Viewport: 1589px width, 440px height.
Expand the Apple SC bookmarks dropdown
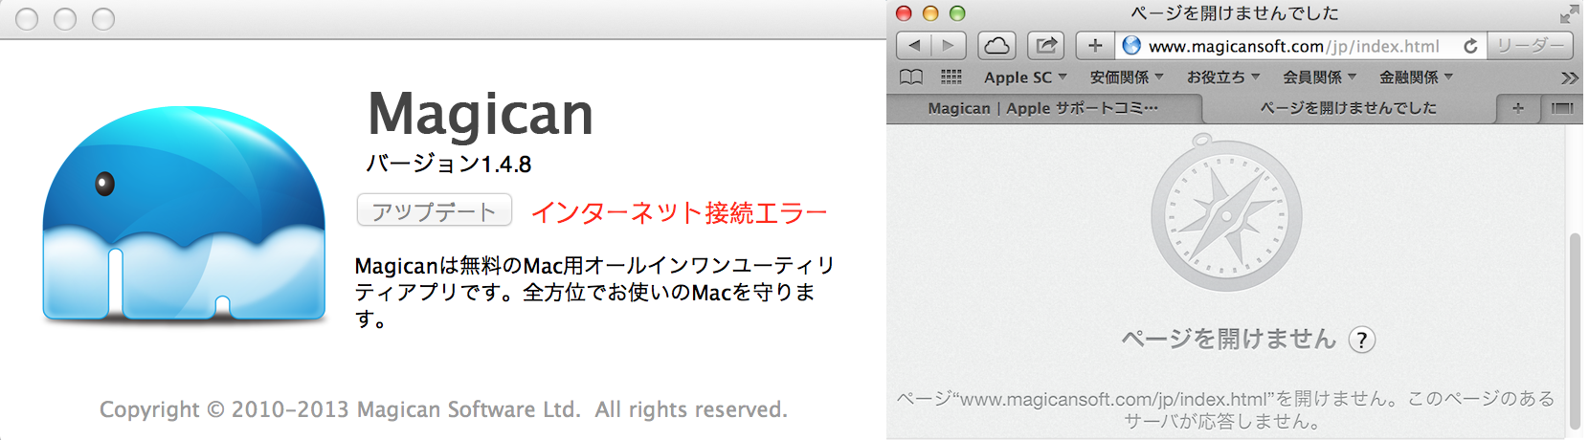pos(1025,77)
